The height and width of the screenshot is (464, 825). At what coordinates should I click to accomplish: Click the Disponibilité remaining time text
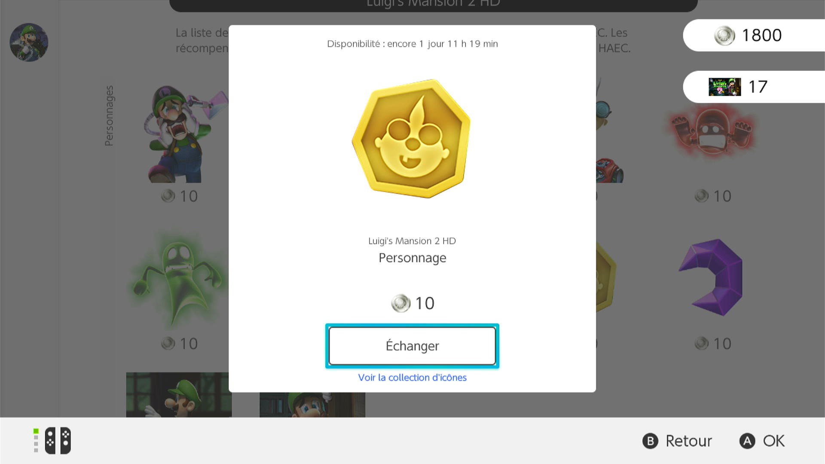pos(412,44)
